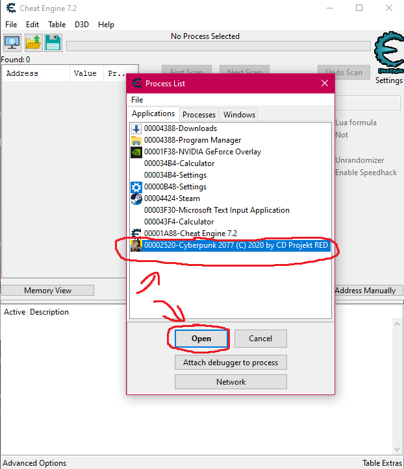Select 00001F38-NVIDIA GeForce Overlay entry
Screen dimensions: 404x469
[x=231, y=152]
